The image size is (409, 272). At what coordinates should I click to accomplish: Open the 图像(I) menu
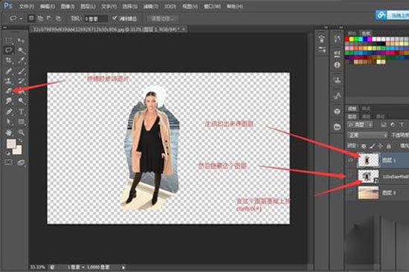(68, 6)
